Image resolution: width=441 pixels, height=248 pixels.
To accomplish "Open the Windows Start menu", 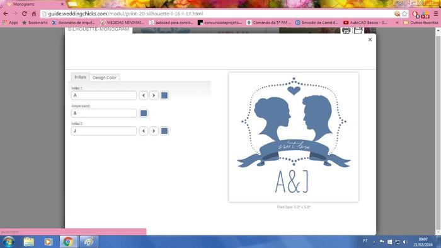I will (8, 242).
